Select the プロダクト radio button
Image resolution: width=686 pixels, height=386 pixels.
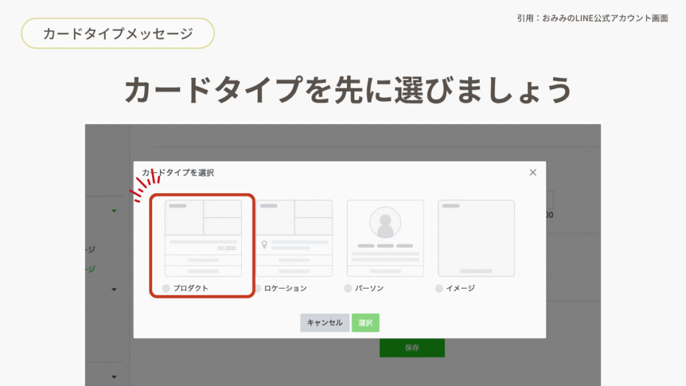[166, 288]
